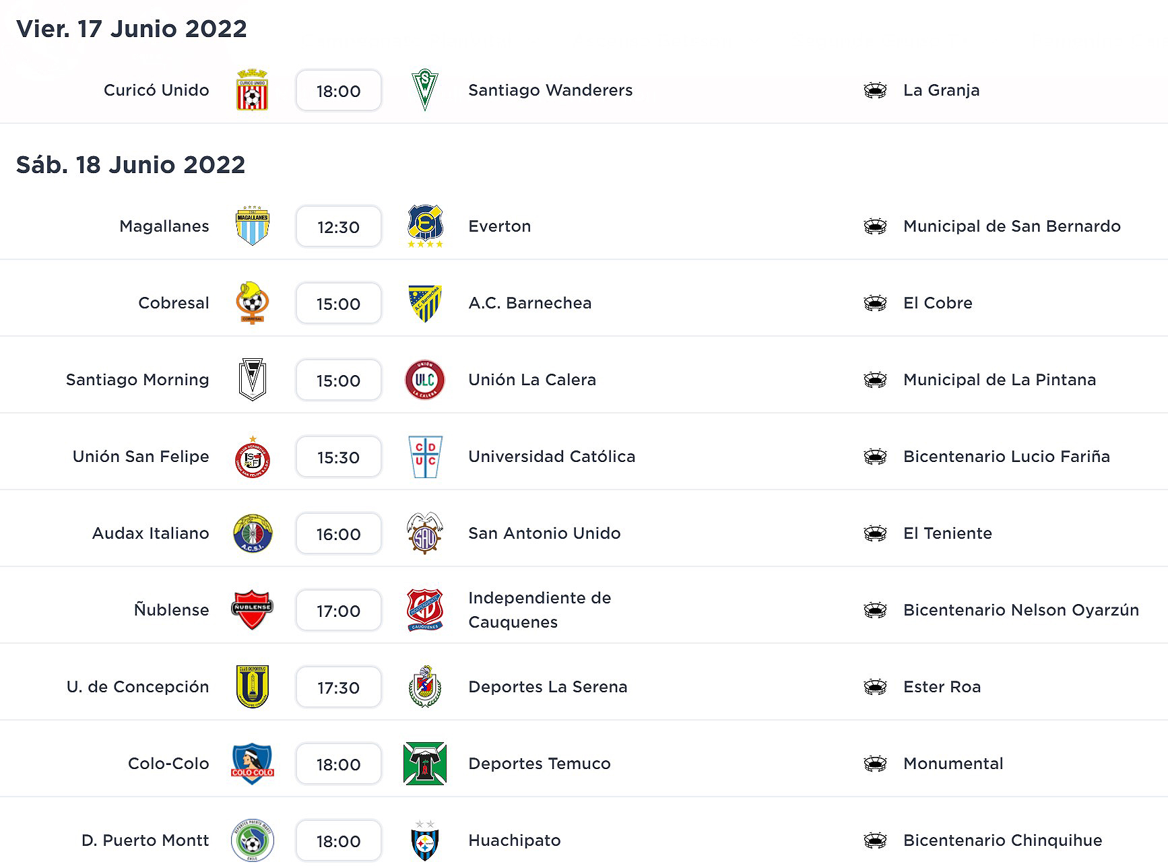Select the 15:30 Unión San Felipe kickoff box

338,457
